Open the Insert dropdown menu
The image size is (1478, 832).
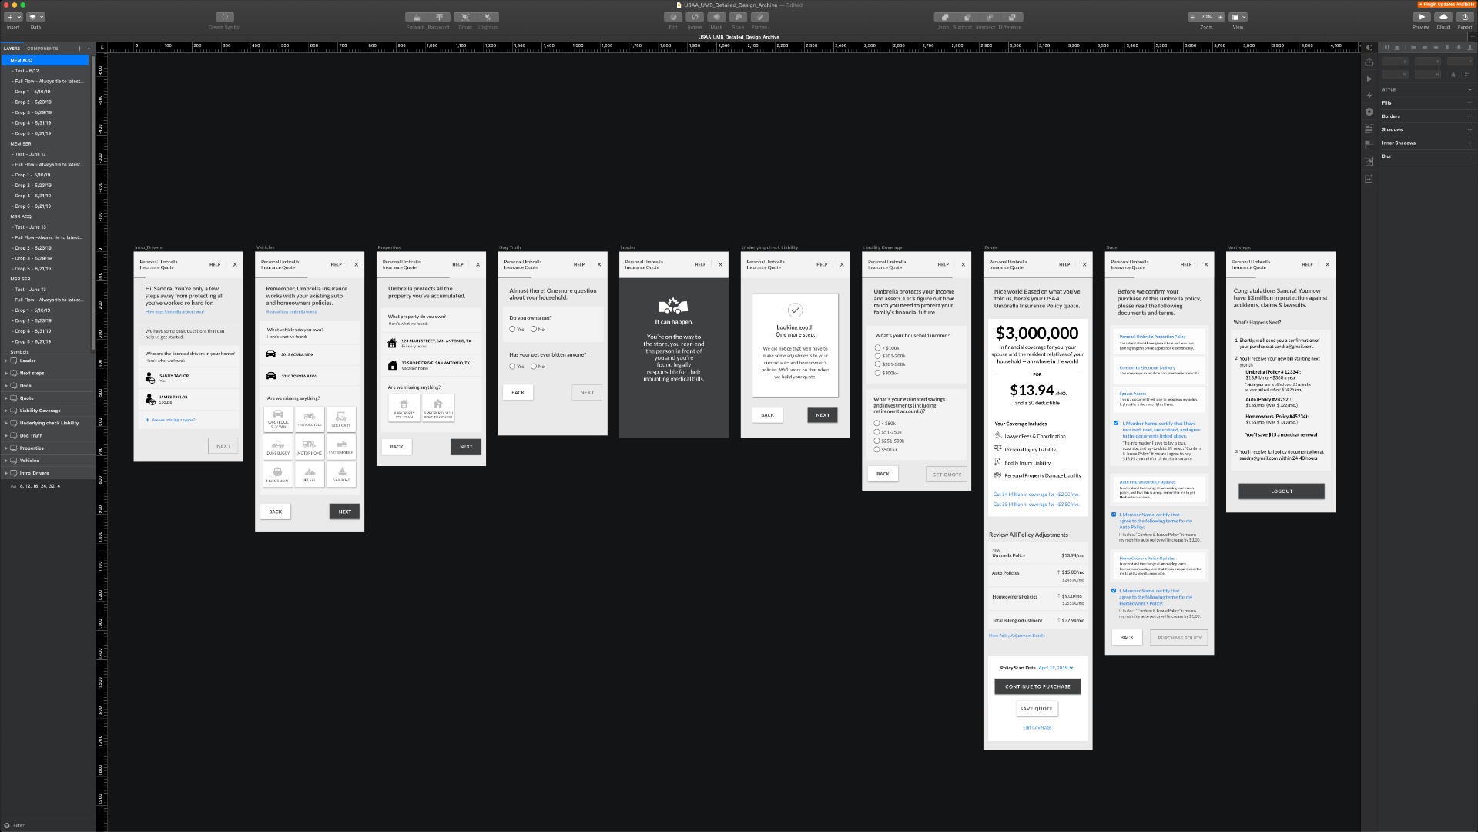14,17
